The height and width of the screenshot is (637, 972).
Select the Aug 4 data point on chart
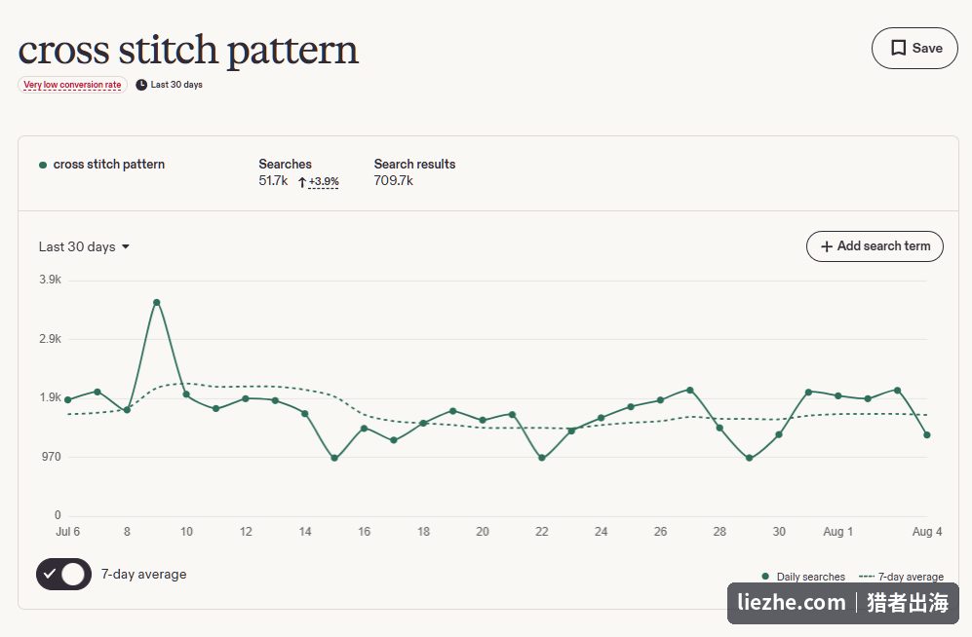point(927,435)
